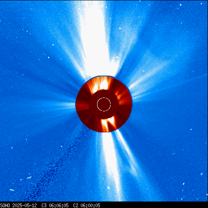Click the small streak near the bottom center
The width and height of the screenshot is (208, 208).
(x=108, y=188)
